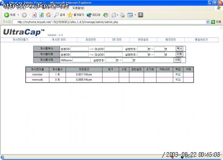Click the 삭제 delete button in 게시물삭제 row

177,60
